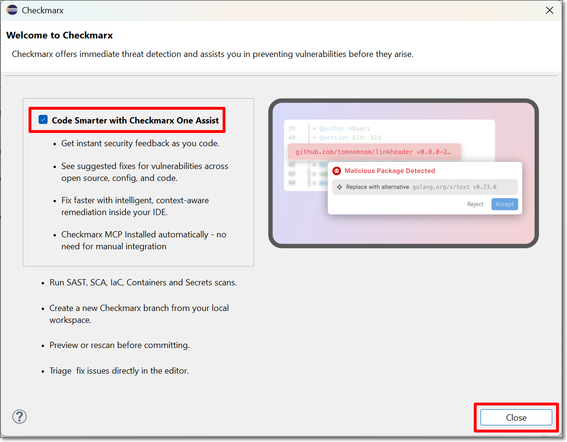The height and width of the screenshot is (442, 567).
Task: Click 'github.com/tomnomnom/linkheader' text in preview
Action: pos(354,151)
